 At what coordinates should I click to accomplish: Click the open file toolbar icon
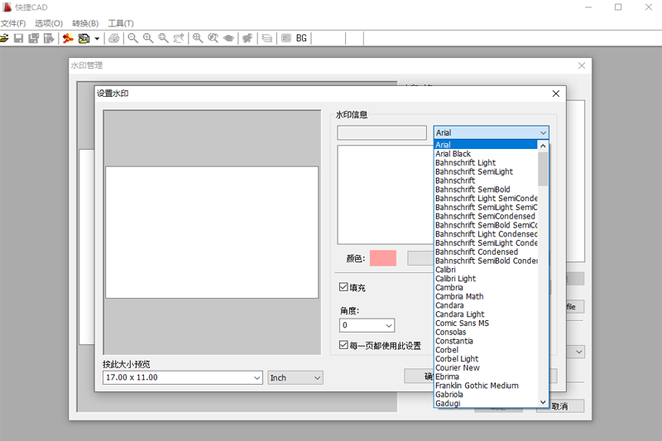click(4, 38)
